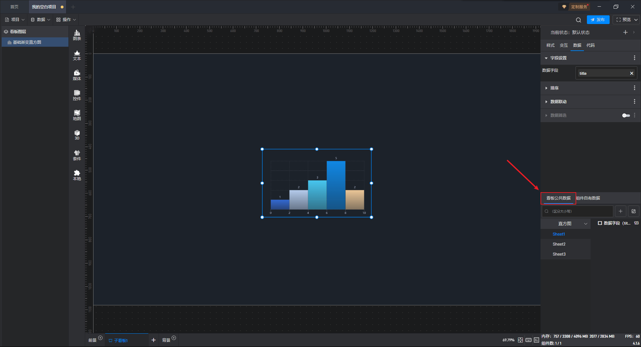Select Sheet2 in data list

click(566, 244)
